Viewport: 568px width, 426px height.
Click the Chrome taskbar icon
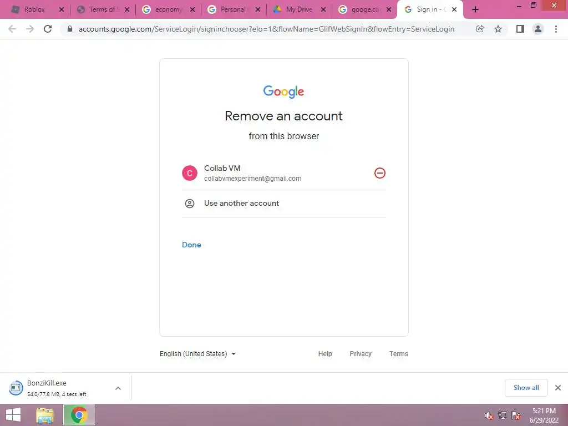click(x=79, y=415)
